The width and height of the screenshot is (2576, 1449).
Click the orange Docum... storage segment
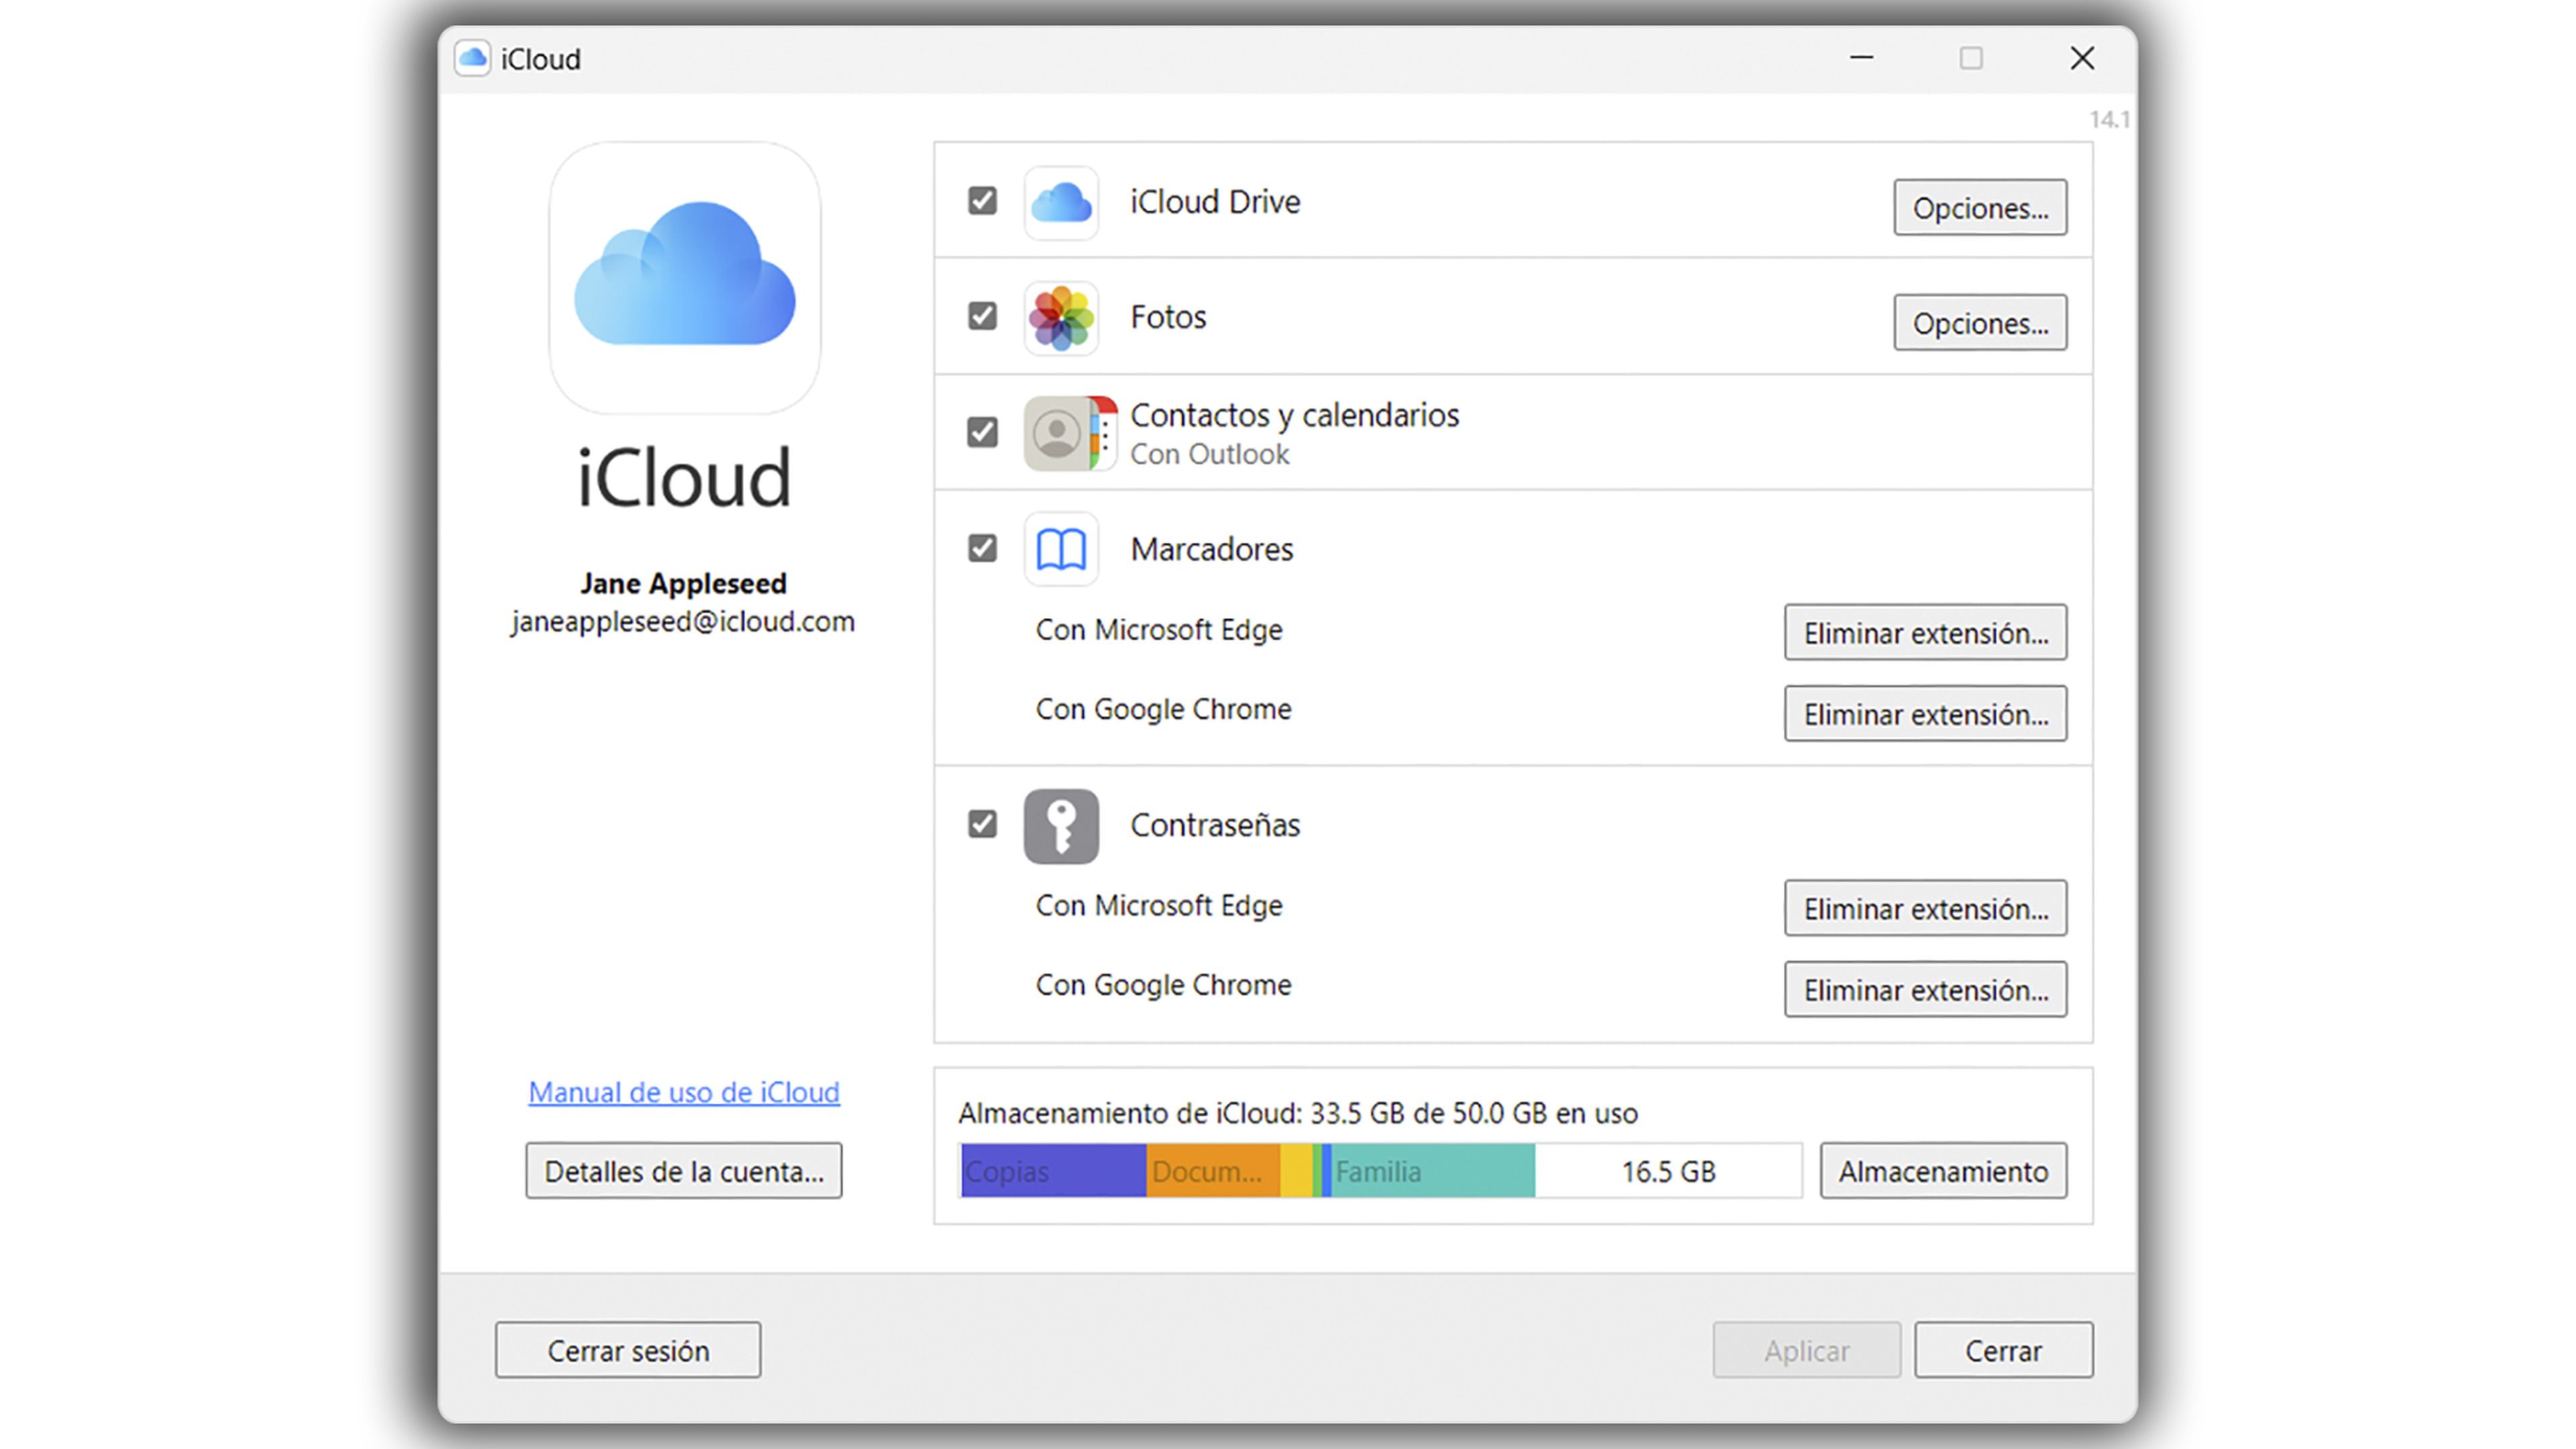[x=1213, y=1171]
